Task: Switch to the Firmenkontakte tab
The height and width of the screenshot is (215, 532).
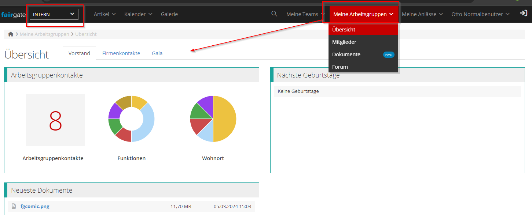Action: pos(121,53)
